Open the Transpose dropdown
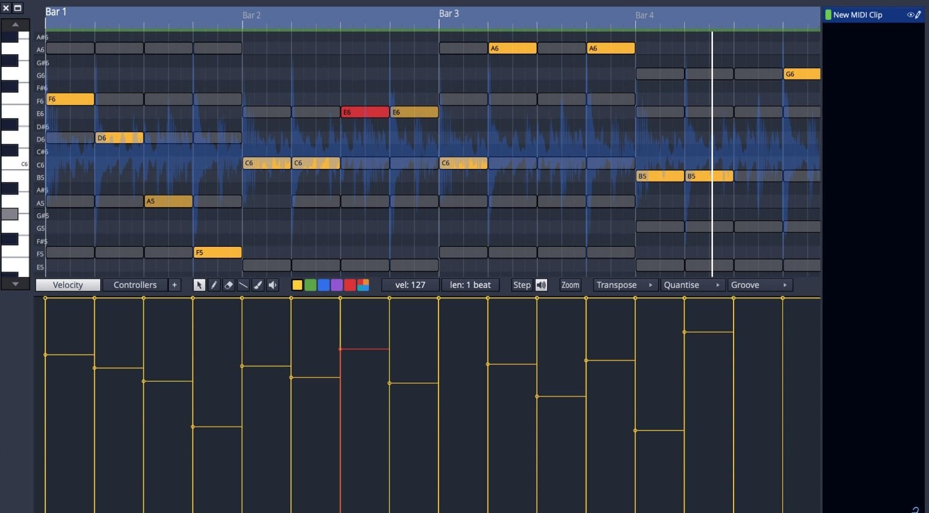Image resolution: width=929 pixels, height=513 pixels. pos(624,285)
